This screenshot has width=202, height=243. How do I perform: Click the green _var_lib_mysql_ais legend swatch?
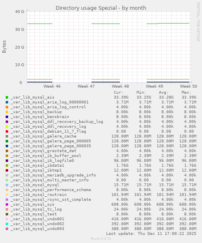click(x=7, y=97)
